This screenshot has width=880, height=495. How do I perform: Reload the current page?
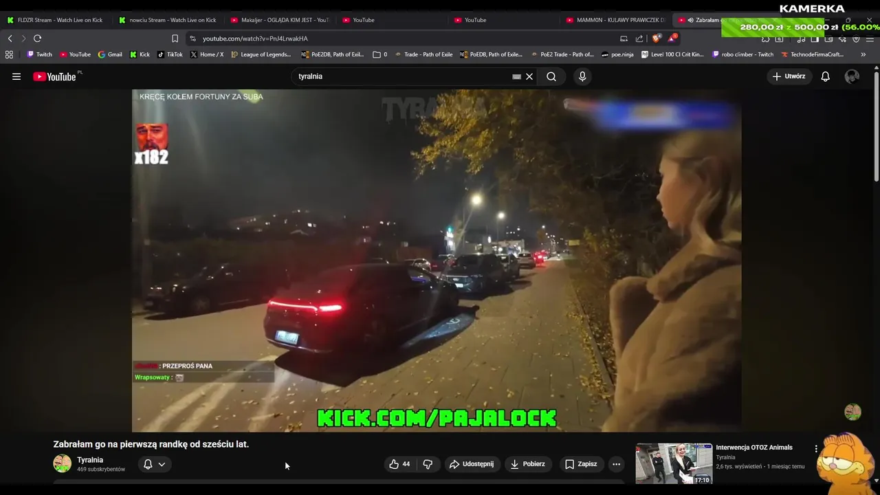(x=38, y=38)
